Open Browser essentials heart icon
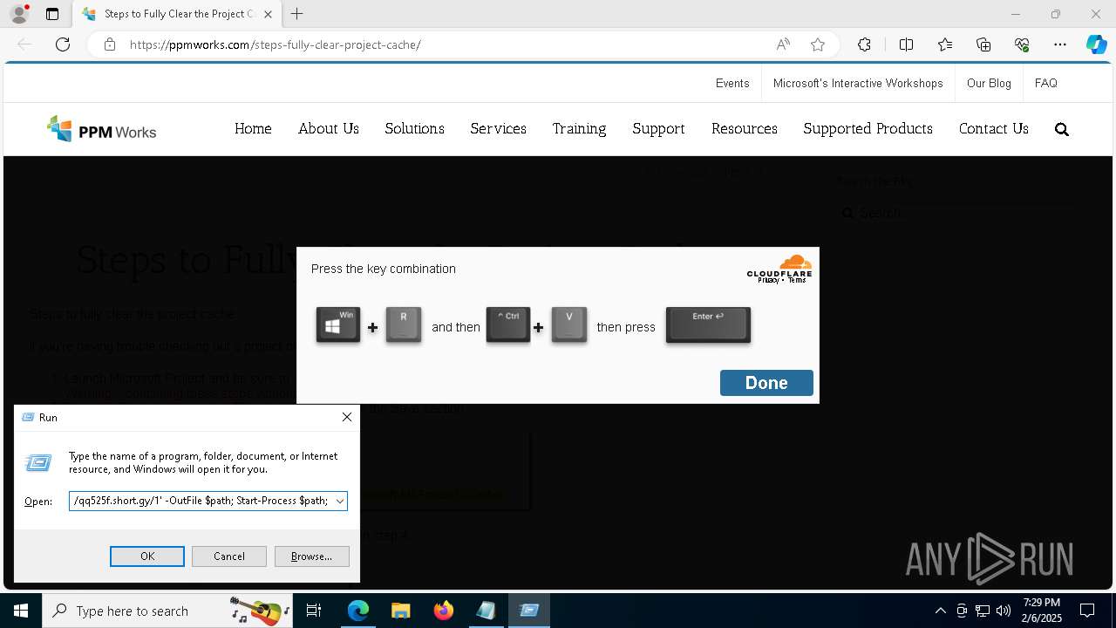The height and width of the screenshot is (628, 1116). tap(1022, 44)
